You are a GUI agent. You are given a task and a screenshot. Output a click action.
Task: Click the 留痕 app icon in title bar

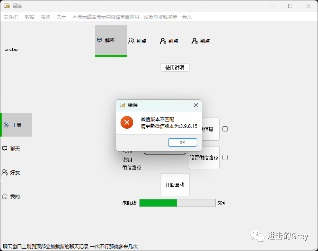coord(6,6)
